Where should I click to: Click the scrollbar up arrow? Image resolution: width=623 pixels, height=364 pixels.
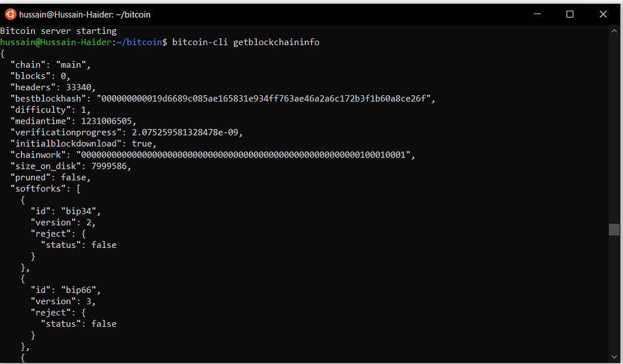[x=615, y=30]
